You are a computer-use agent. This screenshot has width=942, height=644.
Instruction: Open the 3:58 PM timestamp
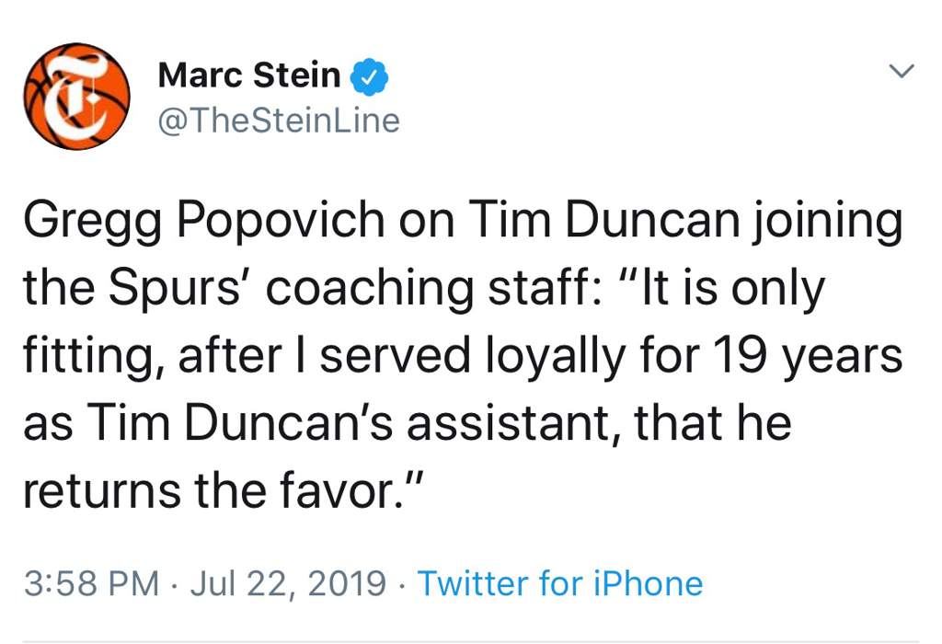pyautogui.click(x=91, y=583)
